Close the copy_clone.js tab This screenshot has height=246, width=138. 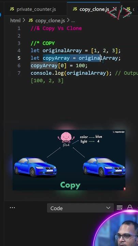coord(114,9)
